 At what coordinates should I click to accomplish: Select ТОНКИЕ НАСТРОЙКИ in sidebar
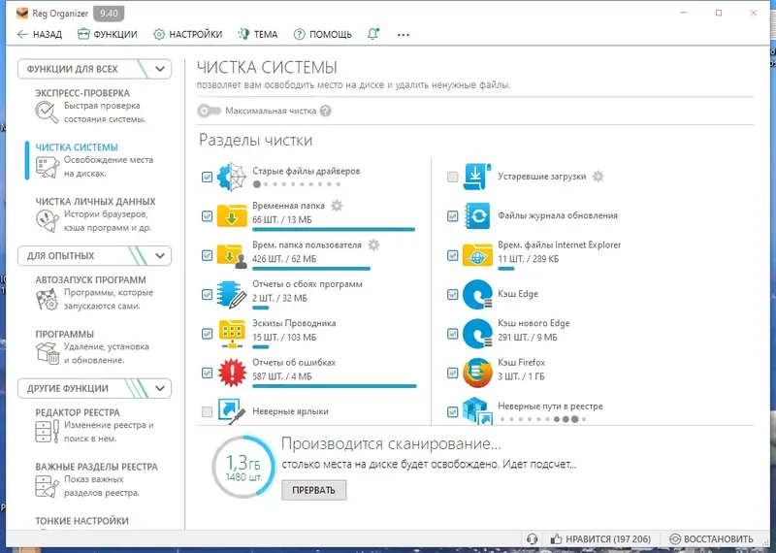pos(81,521)
